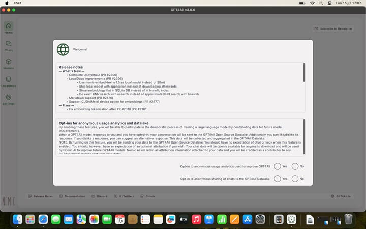Open Spotlight search in the menu bar
Screen dimensions: 366x229
click(x=321, y=3)
